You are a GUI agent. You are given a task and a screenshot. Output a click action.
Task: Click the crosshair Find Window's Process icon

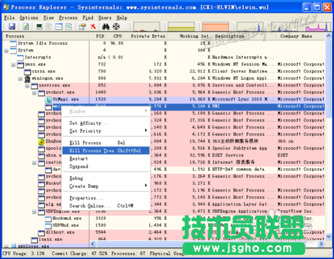point(116,27)
